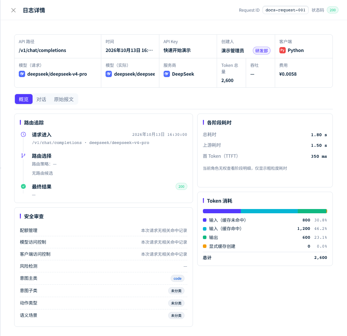Click the TTFT value 350 ms
Viewport: 347px width, 336px height.
tap(319, 156)
